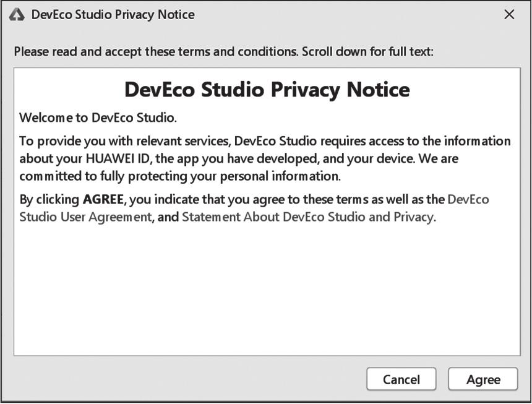Screen dimensions: 532x404
Task: Close the Privacy Notice dialog
Action: (x=509, y=14)
